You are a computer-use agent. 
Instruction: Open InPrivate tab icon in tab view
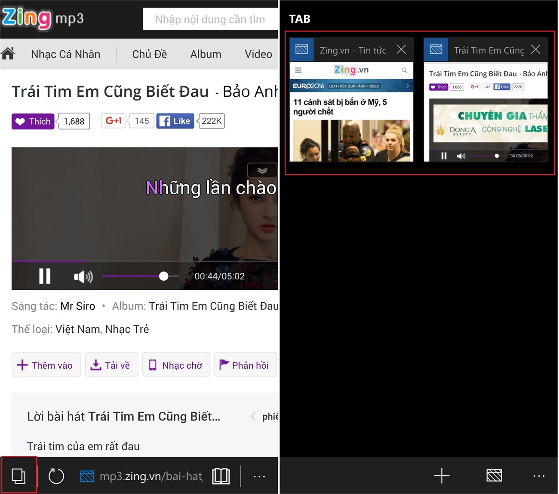pyautogui.click(x=494, y=476)
